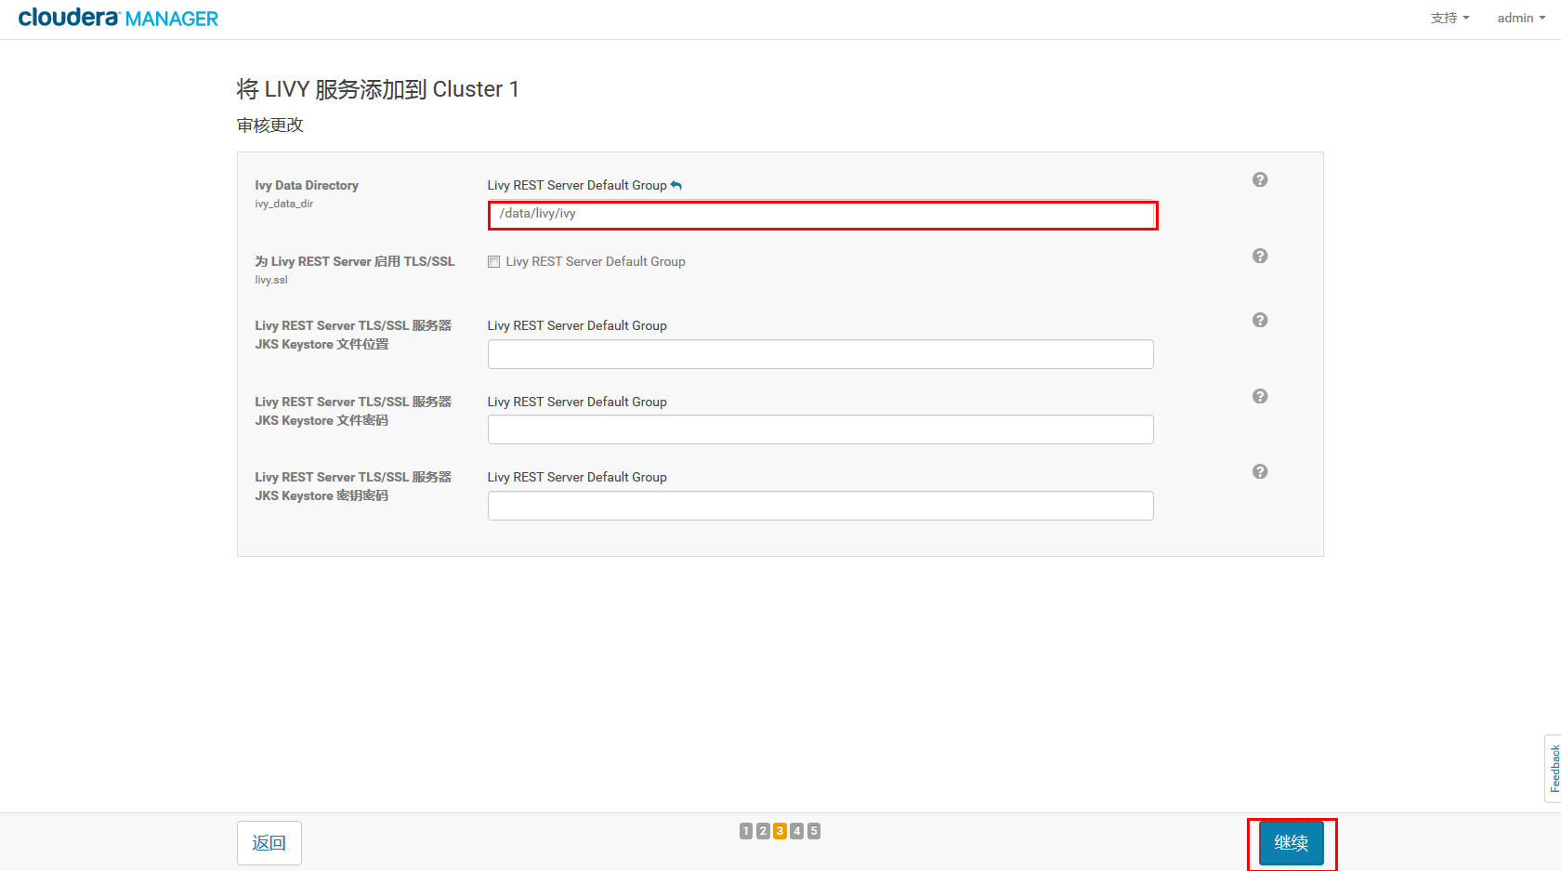Jump to wizard step 5

(x=814, y=831)
